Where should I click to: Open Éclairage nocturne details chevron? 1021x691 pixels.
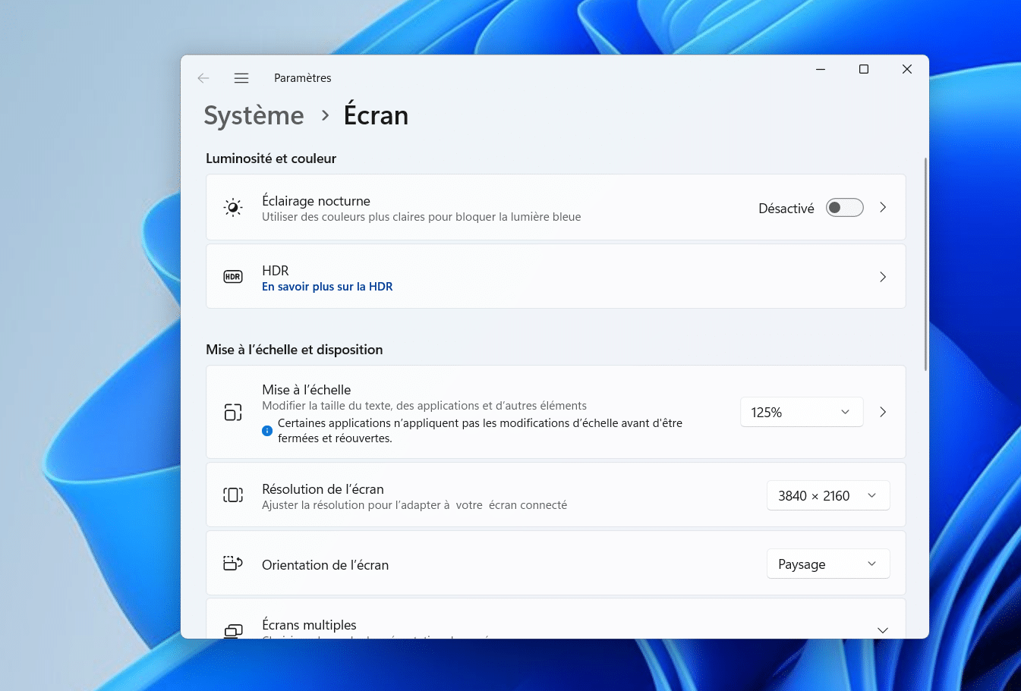(x=883, y=207)
